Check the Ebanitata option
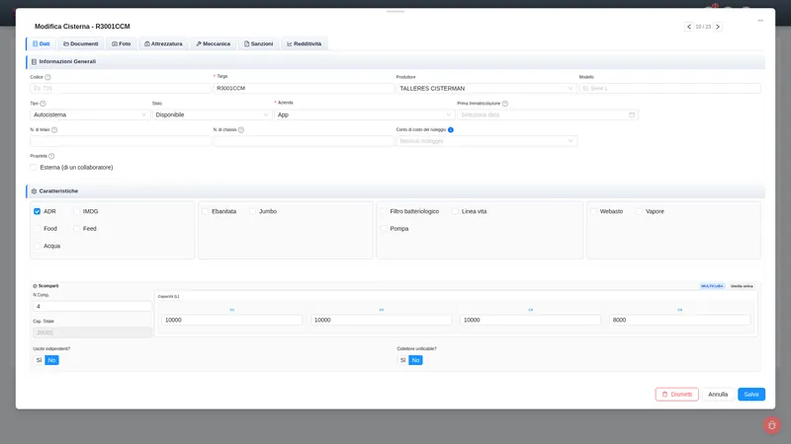This screenshot has height=444, width=791. coord(206,211)
